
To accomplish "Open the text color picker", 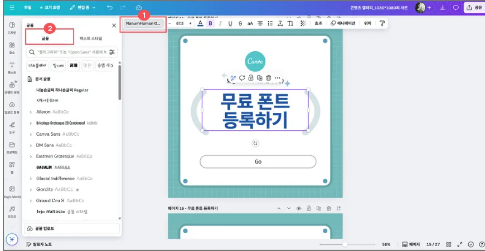I will point(200,23).
